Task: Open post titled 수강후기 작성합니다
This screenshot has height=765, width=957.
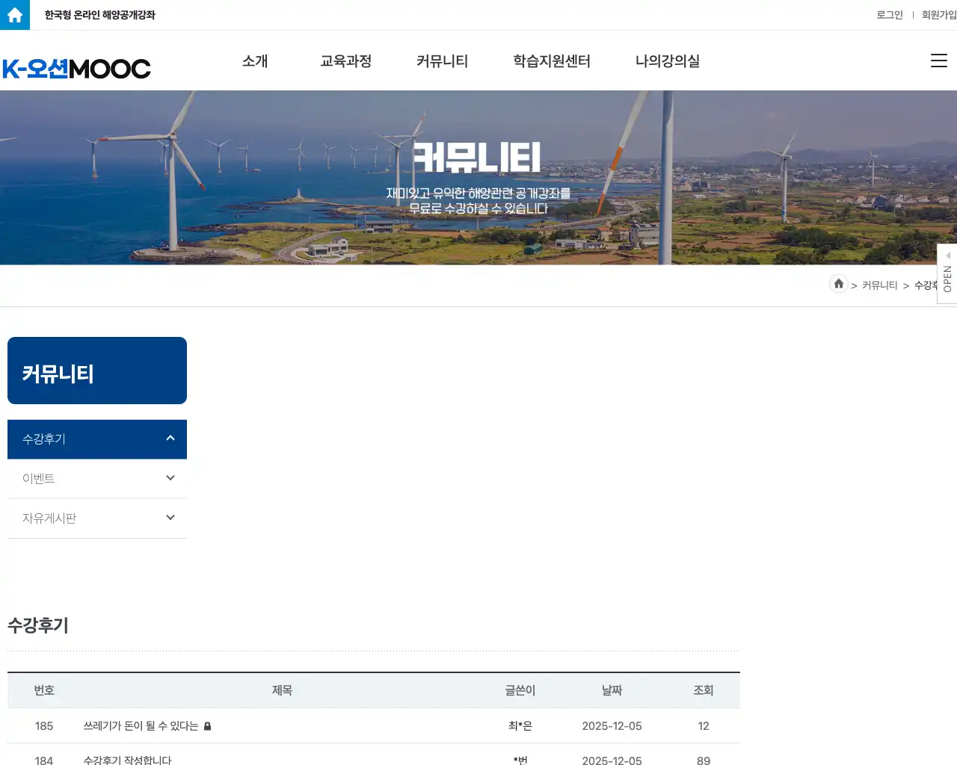Action: pos(127,760)
